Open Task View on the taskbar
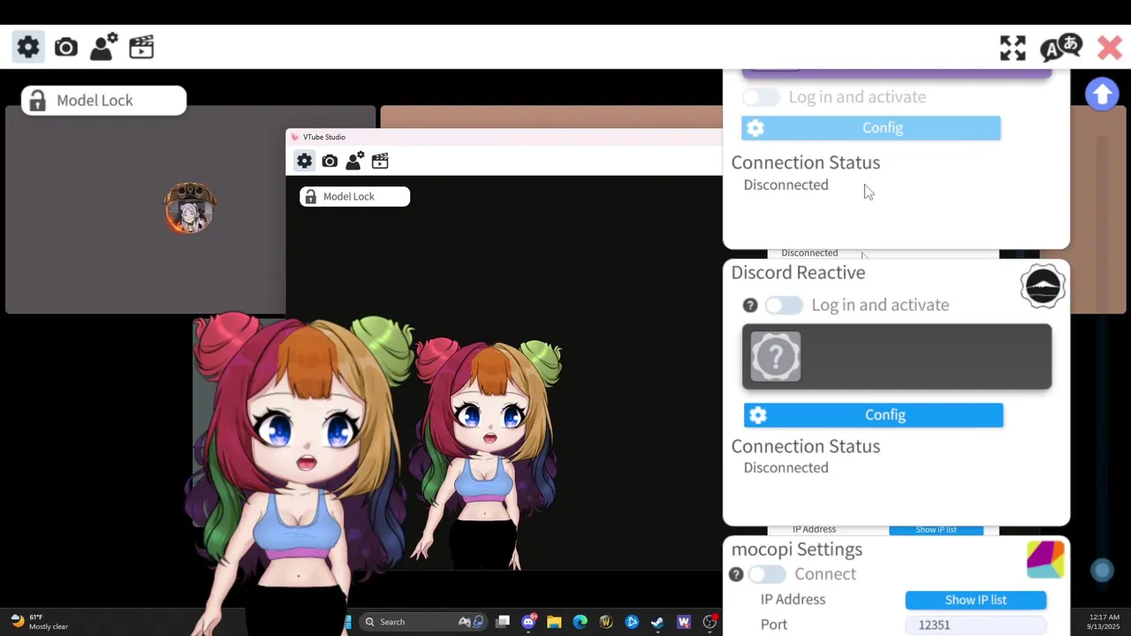This screenshot has width=1131, height=636. (x=503, y=622)
